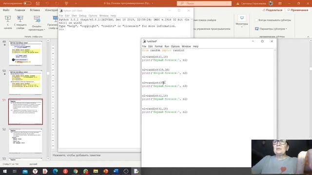This screenshot has width=312, height=175.
Task: Click the n3=randint code line
Action: click(154, 83)
